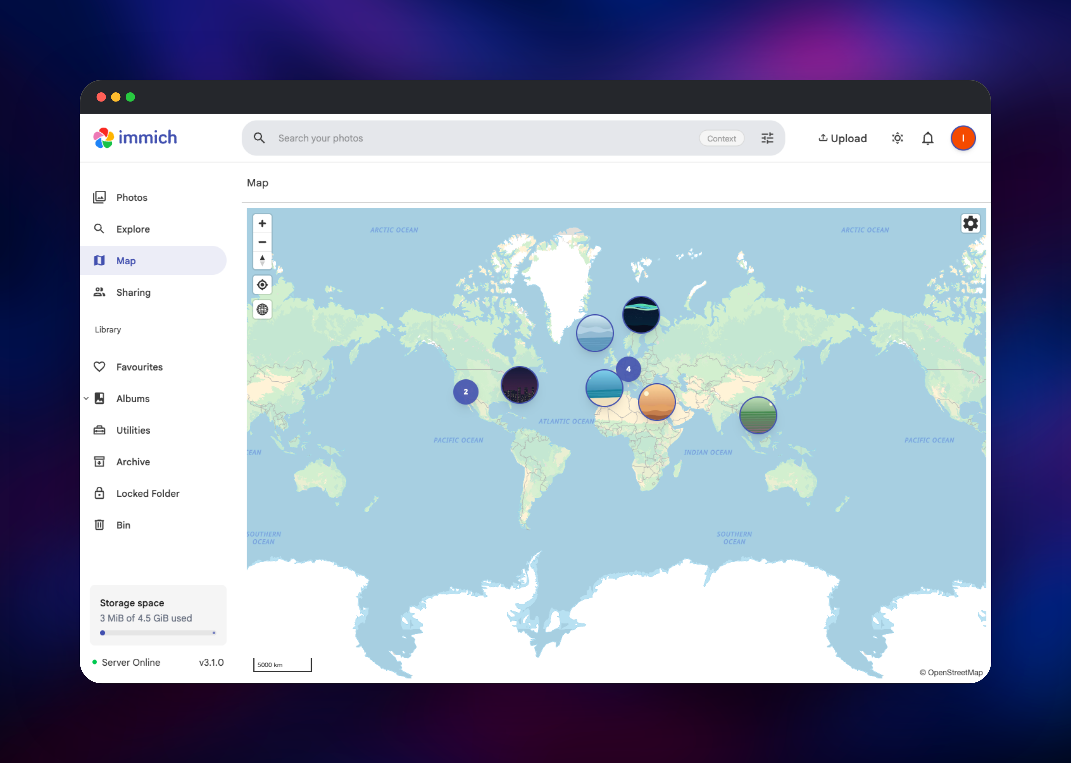This screenshot has width=1071, height=763.
Task: Open the orange desert photo marker
Action: click(x=657, y=402)
